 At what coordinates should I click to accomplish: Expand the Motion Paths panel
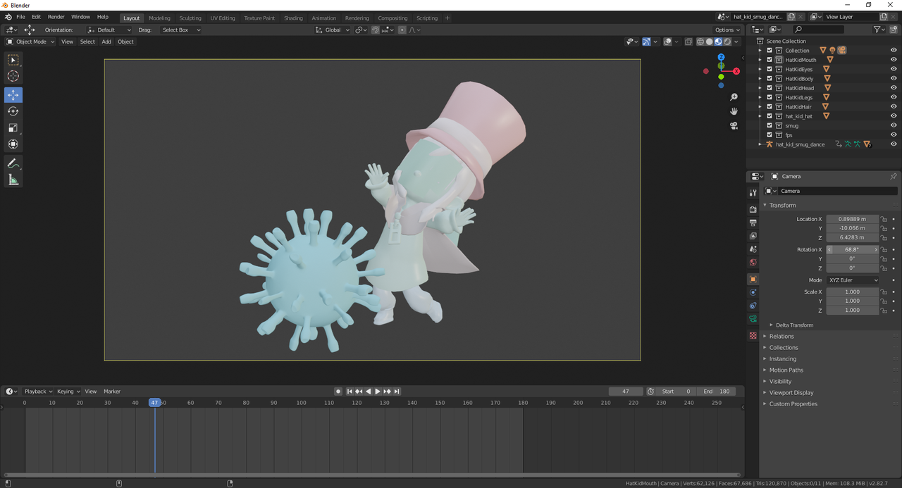click(x=786, y=370)
